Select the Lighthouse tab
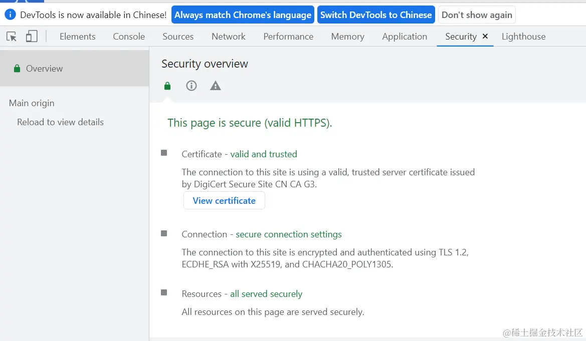 (x=523, y=37)
